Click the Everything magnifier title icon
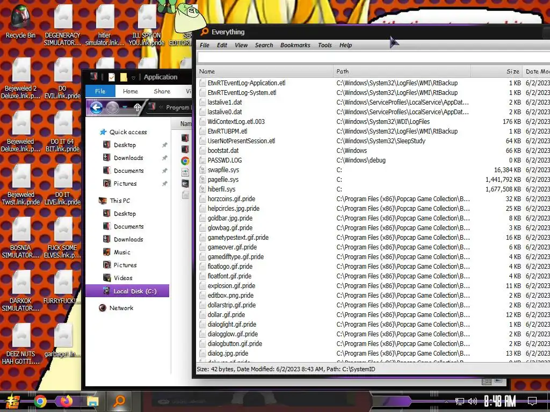The height and width of the screenshot is (412, 550). 204,32
